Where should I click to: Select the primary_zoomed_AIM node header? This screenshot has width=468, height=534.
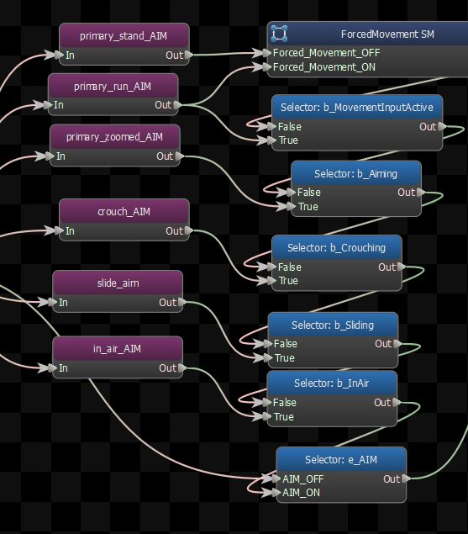[x=115, y=136]
